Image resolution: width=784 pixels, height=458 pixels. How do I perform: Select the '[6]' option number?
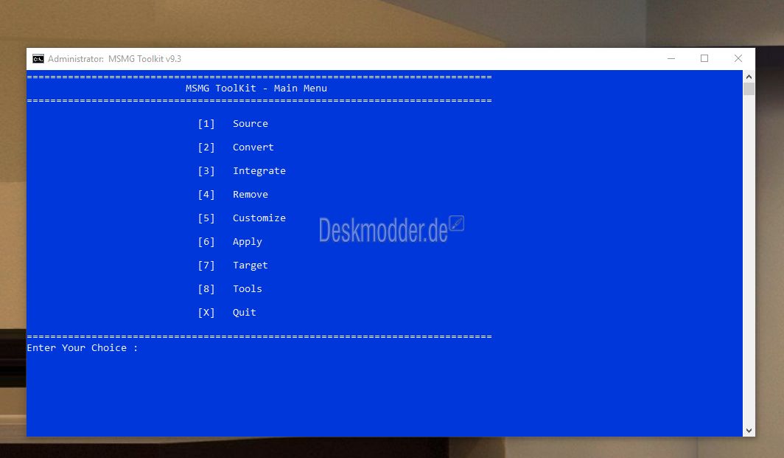pos(206,242)
